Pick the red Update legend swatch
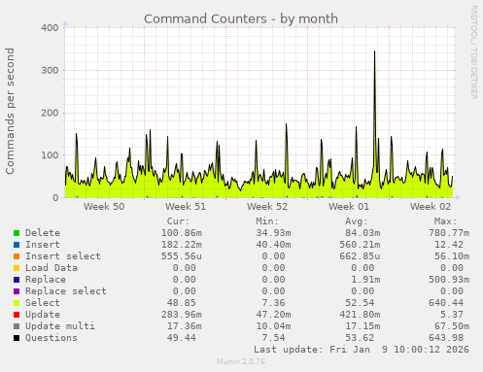This screenshot has height=372, width=483. point(17,315)
